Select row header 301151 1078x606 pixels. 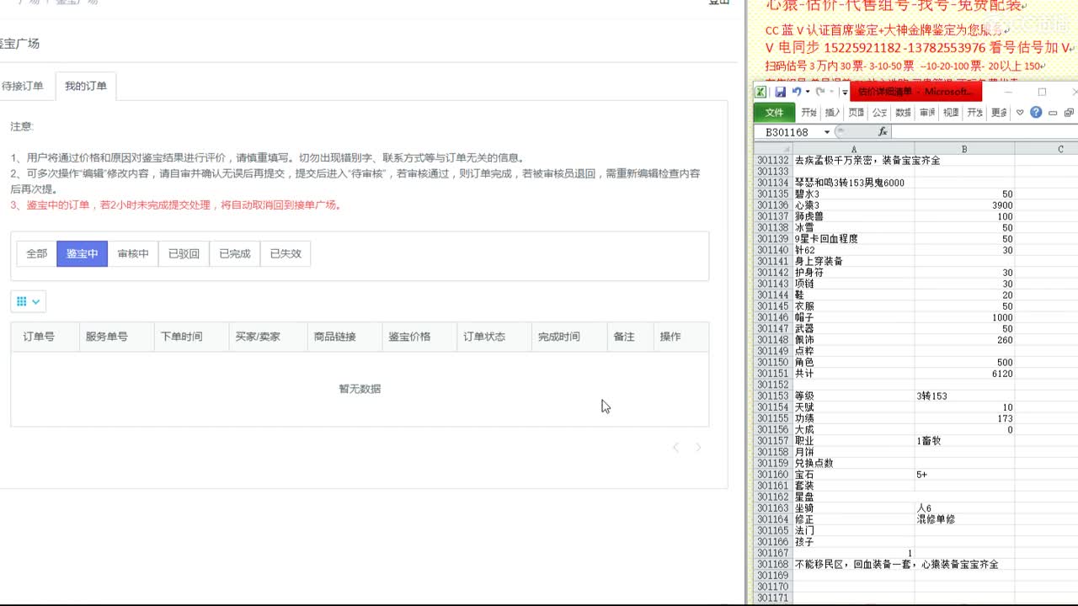click(773, 374)
